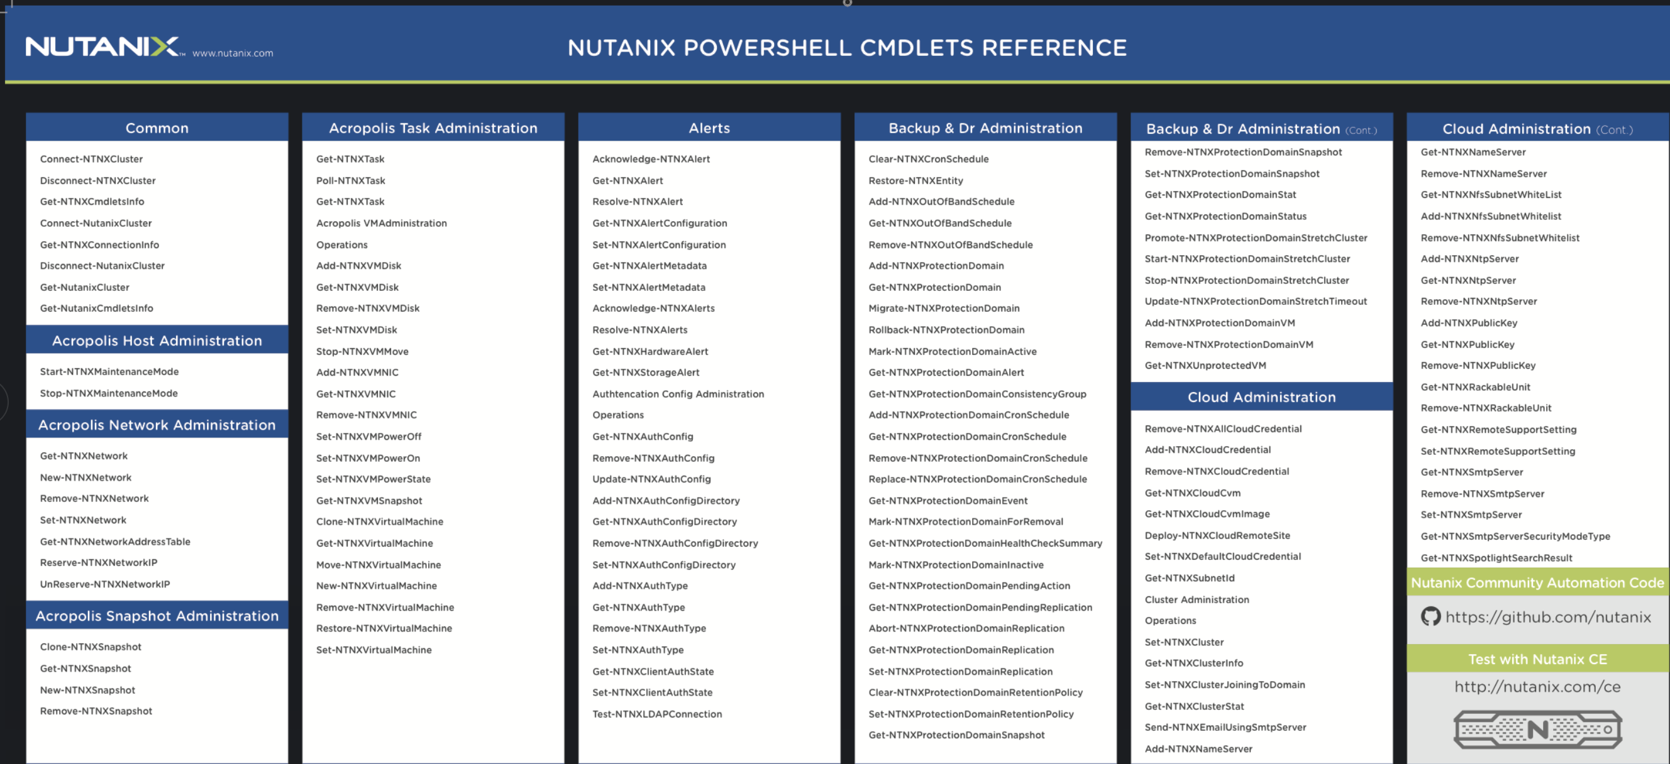The image size is (1670, 764).
Task: Click Nutanix Community Automation Code banner
Action: pyautogui.click(x=1538, y=582)
